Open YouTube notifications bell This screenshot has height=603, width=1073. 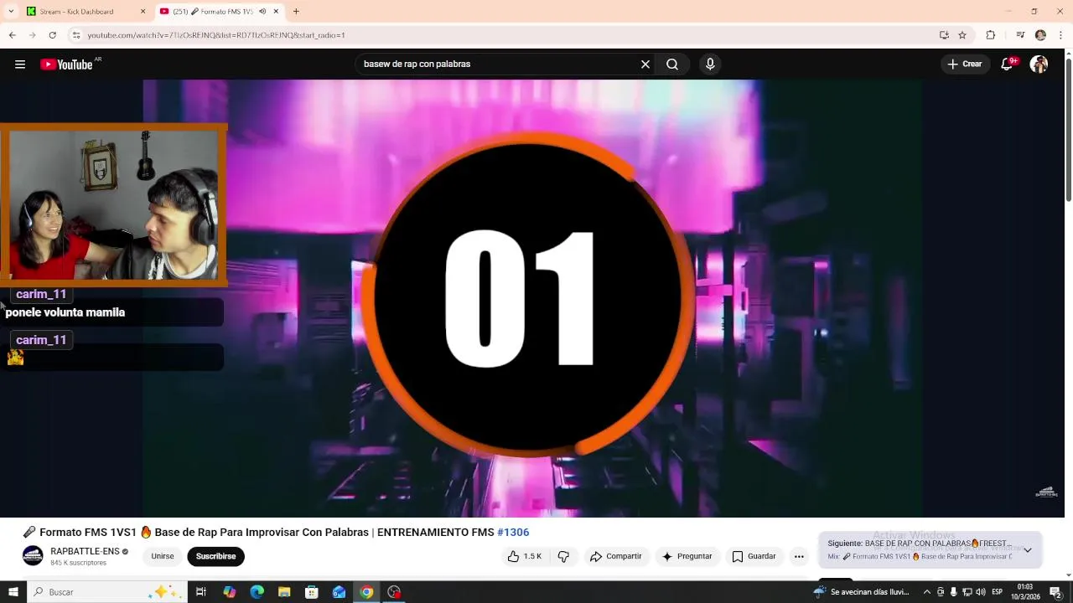(1008, 64)
